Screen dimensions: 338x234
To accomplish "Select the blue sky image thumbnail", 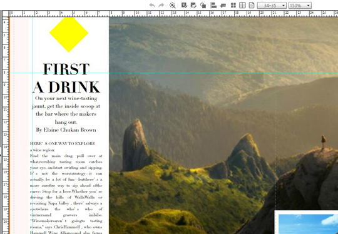I will (x=308, y=224).
